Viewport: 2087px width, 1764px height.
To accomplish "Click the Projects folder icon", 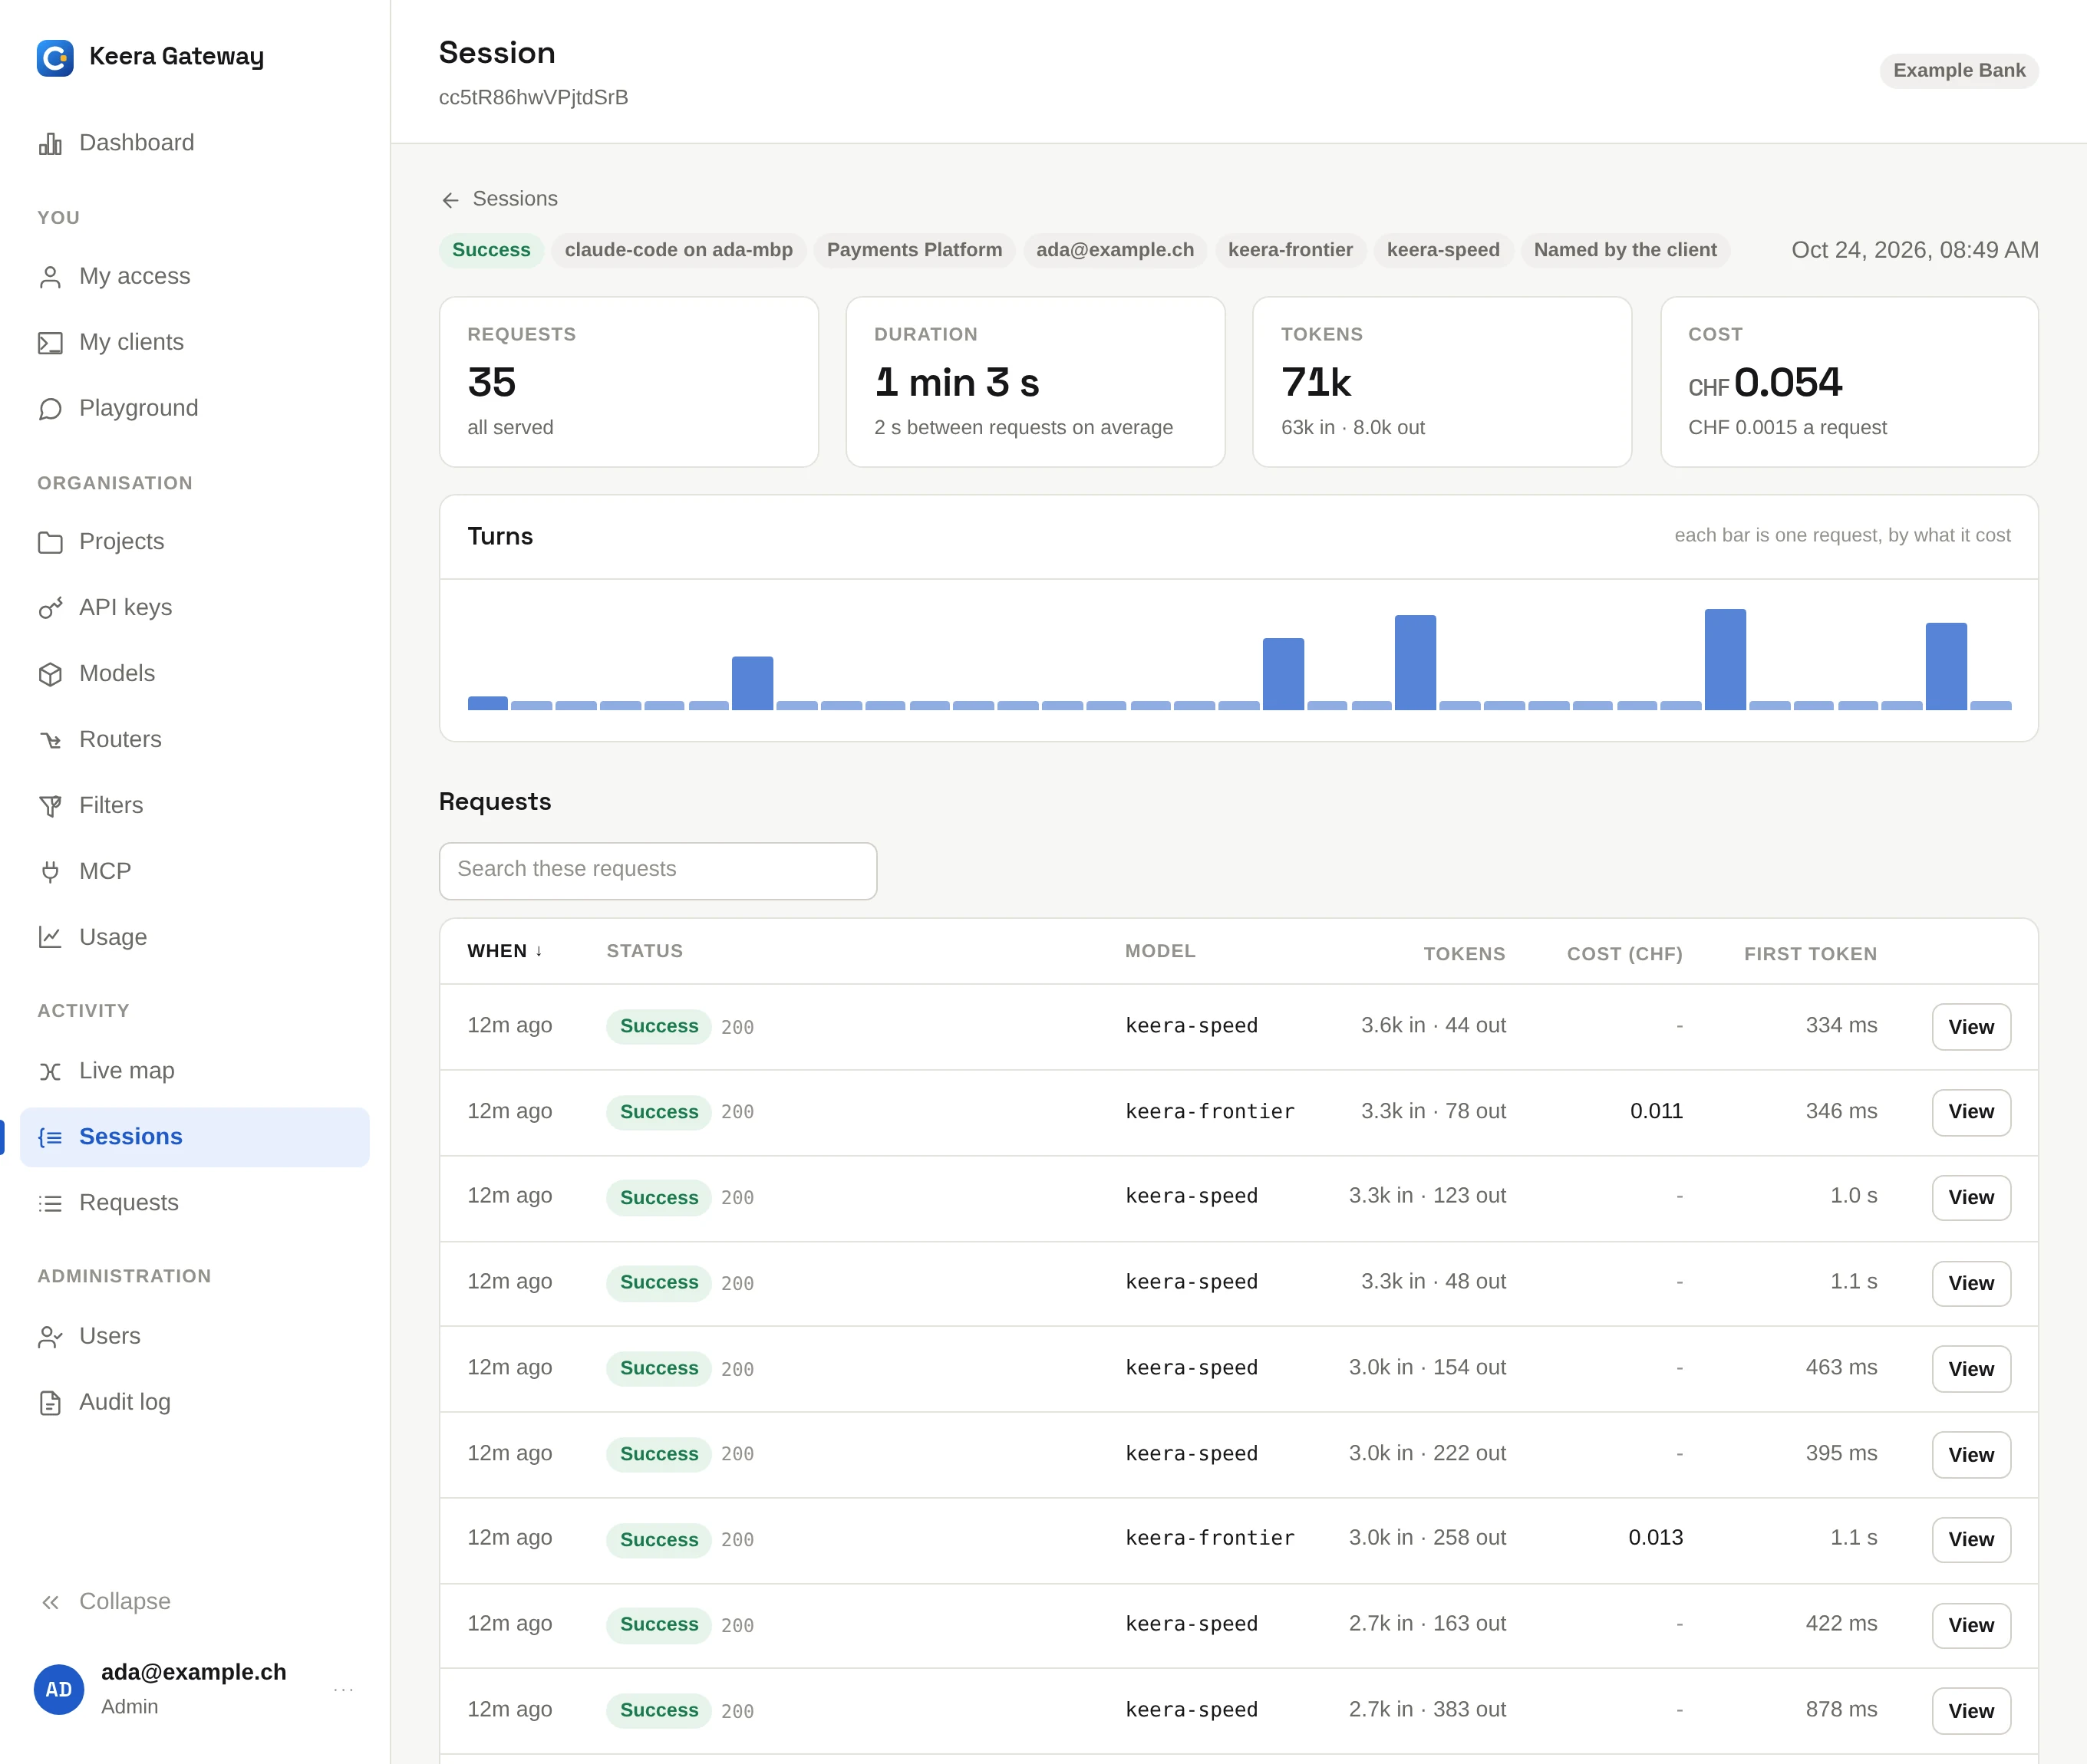I will [50, 542].
